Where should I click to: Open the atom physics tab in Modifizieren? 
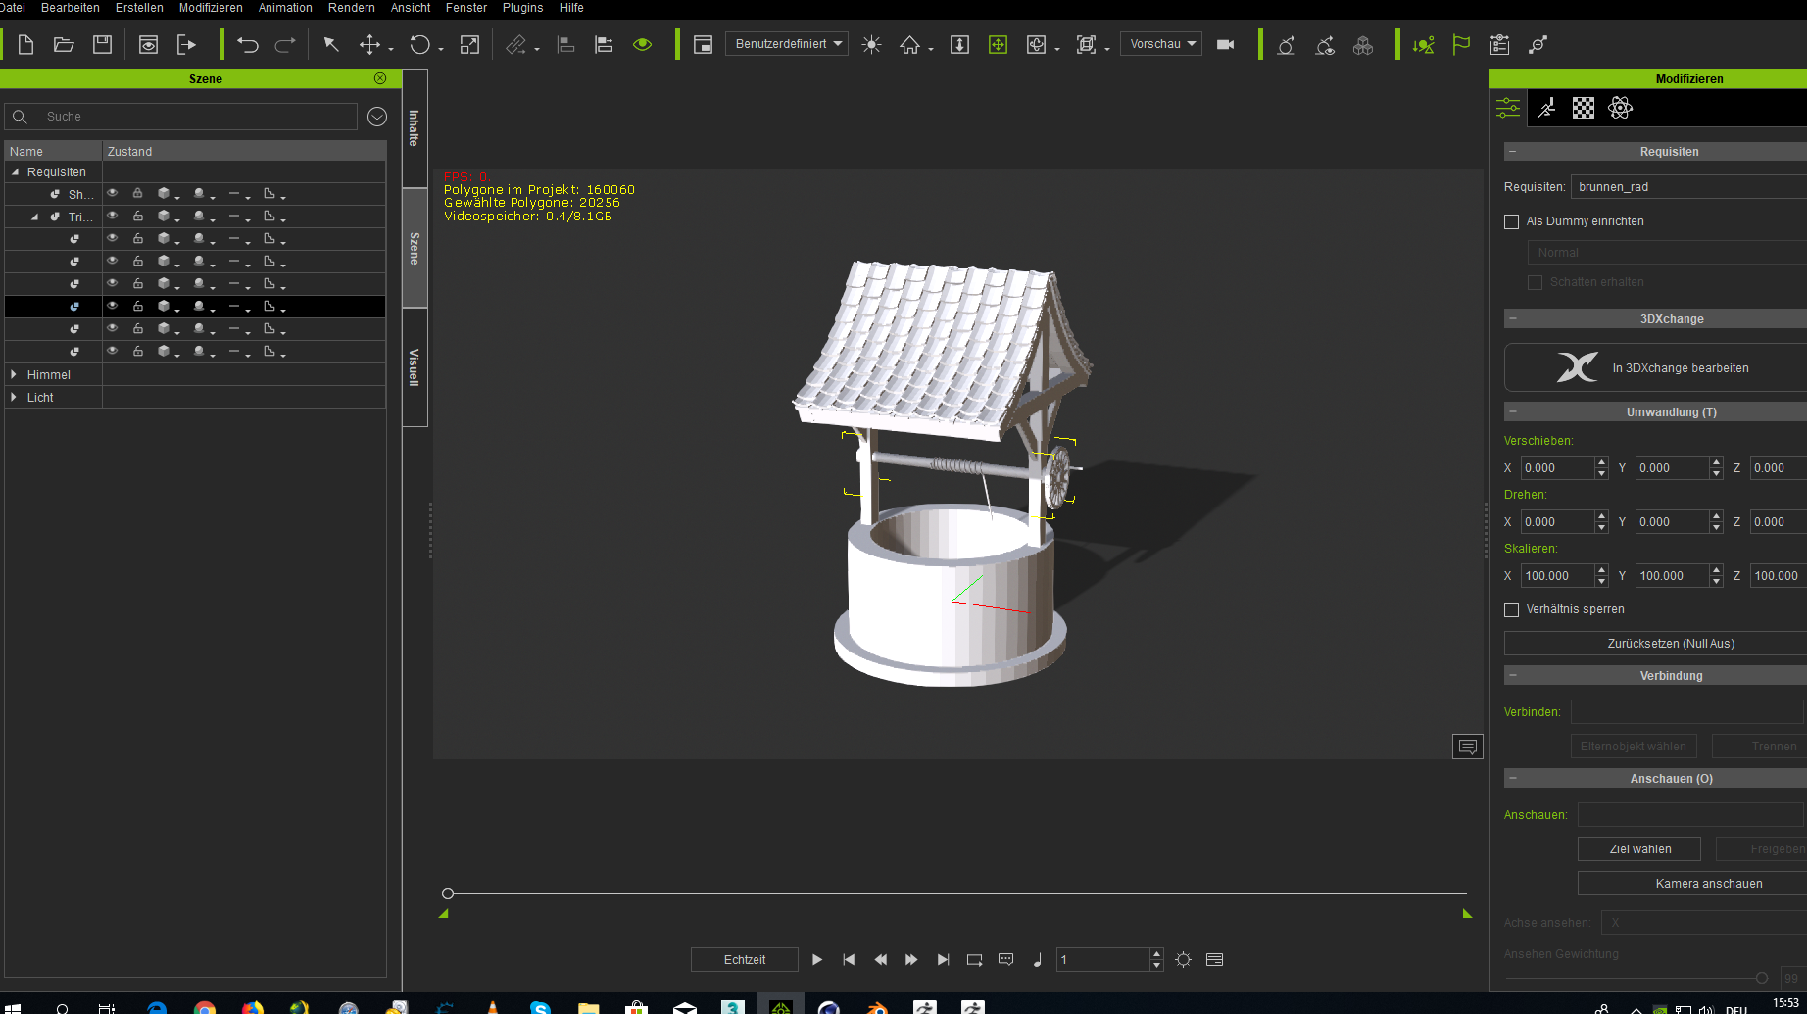[1620, 108]
